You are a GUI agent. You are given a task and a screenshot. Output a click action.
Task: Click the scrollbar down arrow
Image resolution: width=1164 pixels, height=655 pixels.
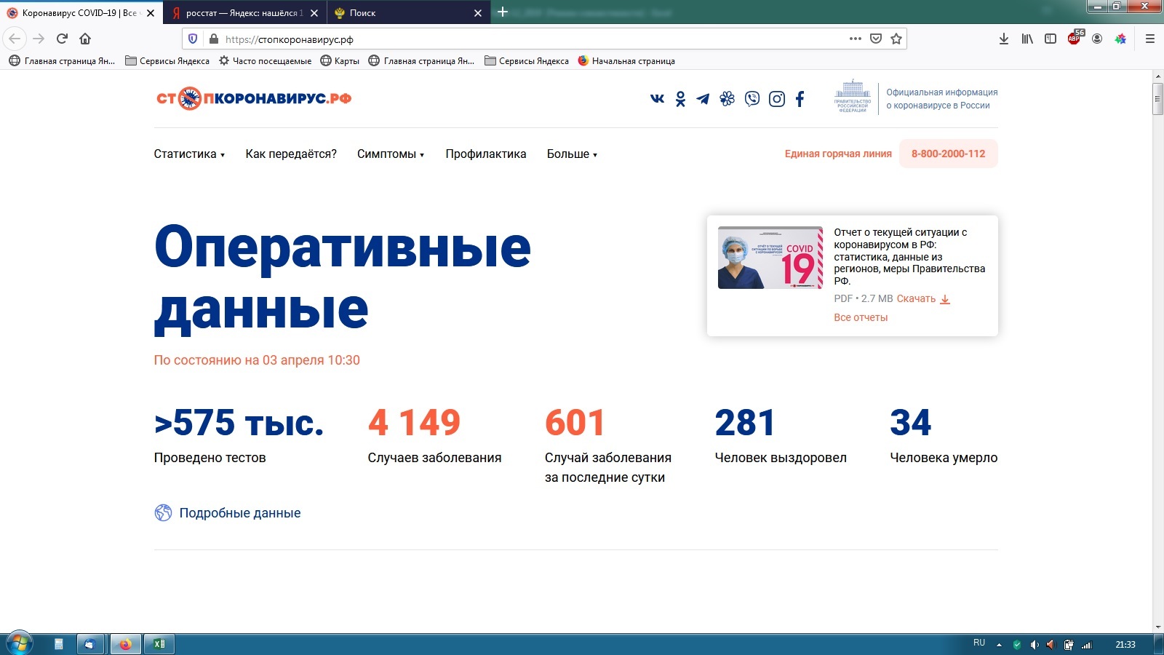tap(1157, 627)
